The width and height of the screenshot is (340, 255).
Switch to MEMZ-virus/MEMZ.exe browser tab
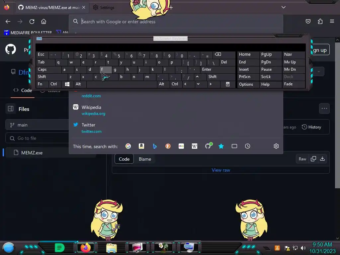52,7
